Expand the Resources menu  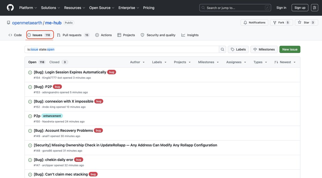coord(75,8)
